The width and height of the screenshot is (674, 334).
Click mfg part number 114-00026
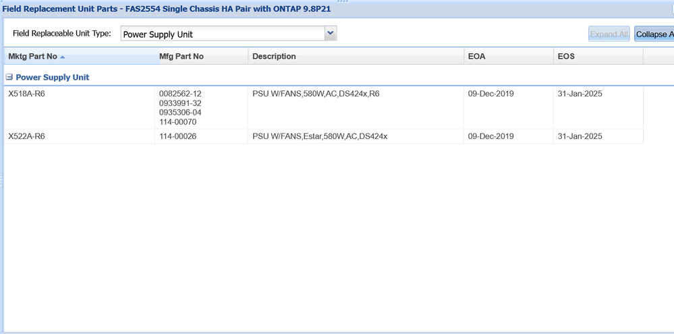click(x=177, y=136)
